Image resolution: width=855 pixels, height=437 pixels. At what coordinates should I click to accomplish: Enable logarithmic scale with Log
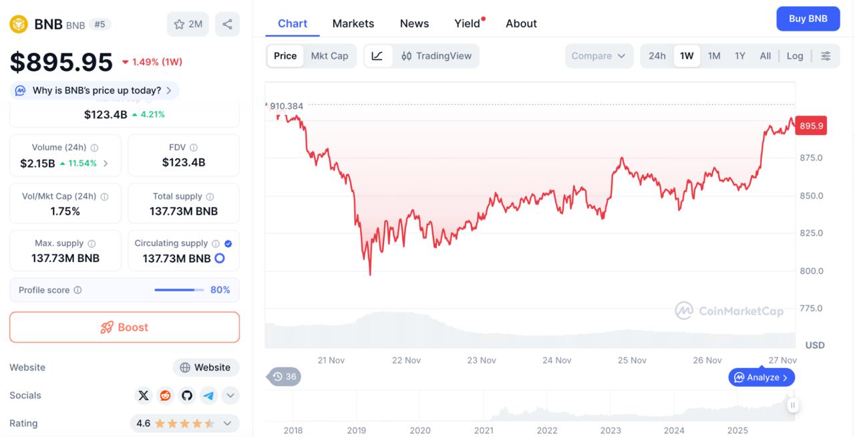794,55
